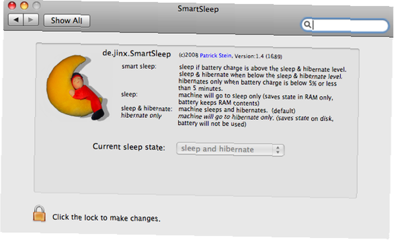Click the 'Version:1.4 (1689)' text
This screenshot has width=394, height=240.
[258, 56]
